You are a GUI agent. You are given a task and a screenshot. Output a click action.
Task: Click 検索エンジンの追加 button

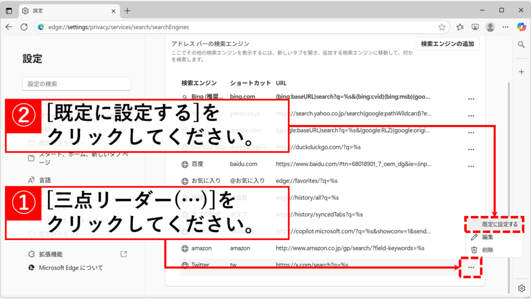448,44
